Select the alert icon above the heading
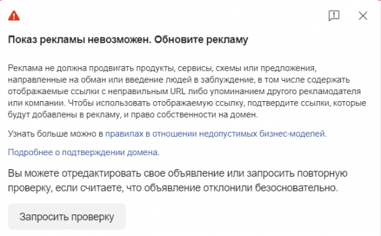 tap(14, 15)
